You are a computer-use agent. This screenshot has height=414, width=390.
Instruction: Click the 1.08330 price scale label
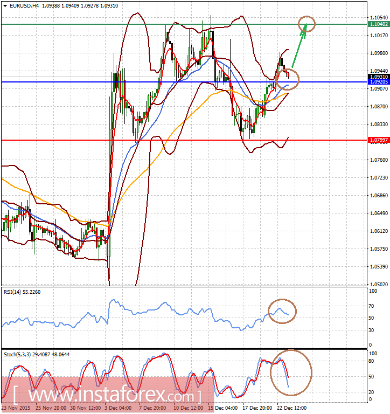pos(379,125)
